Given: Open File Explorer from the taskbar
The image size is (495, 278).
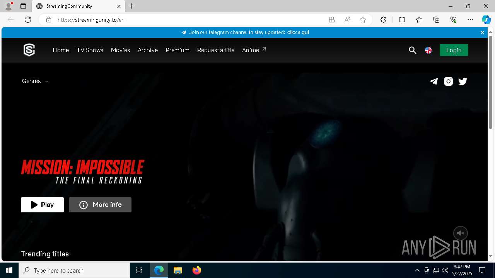Looking at the screenshot, I should coord(178,270).
